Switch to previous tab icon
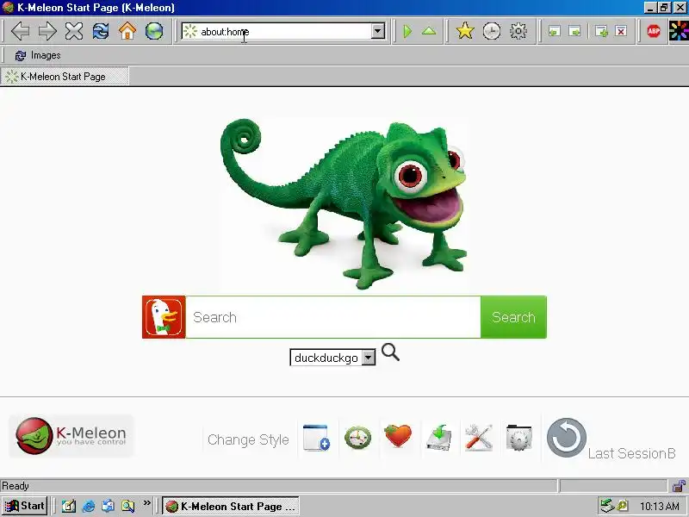 [555, 31]
